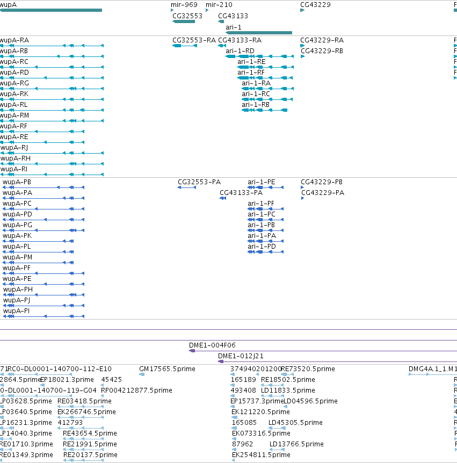The image size is (457, 463).
Task: Select protein wupA-PB
Action: (43, 187)
